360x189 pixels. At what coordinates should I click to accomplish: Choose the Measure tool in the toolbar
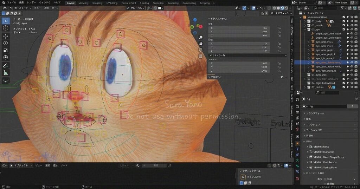coord(6,73)
